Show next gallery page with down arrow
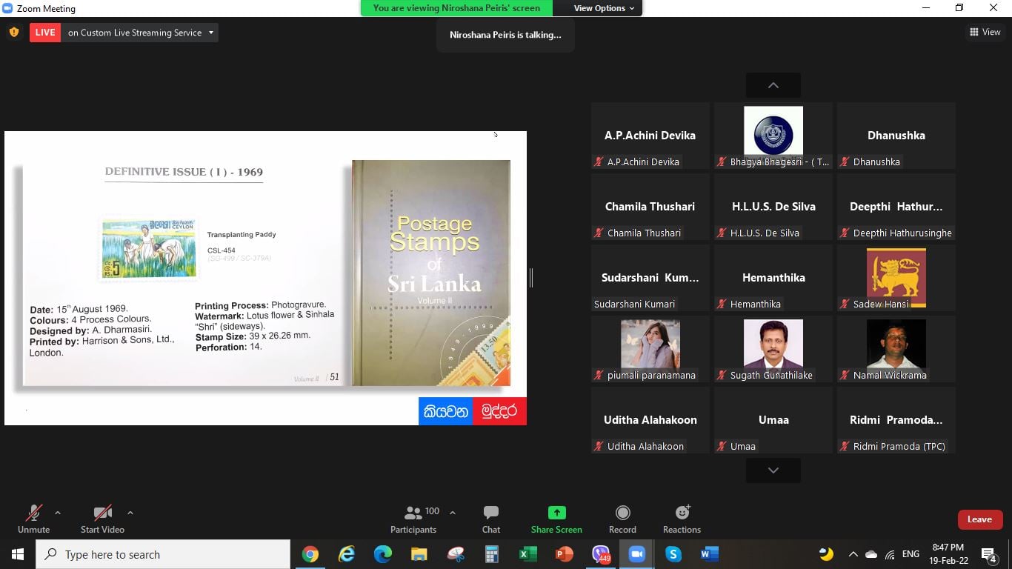 (x=773, y=470)
